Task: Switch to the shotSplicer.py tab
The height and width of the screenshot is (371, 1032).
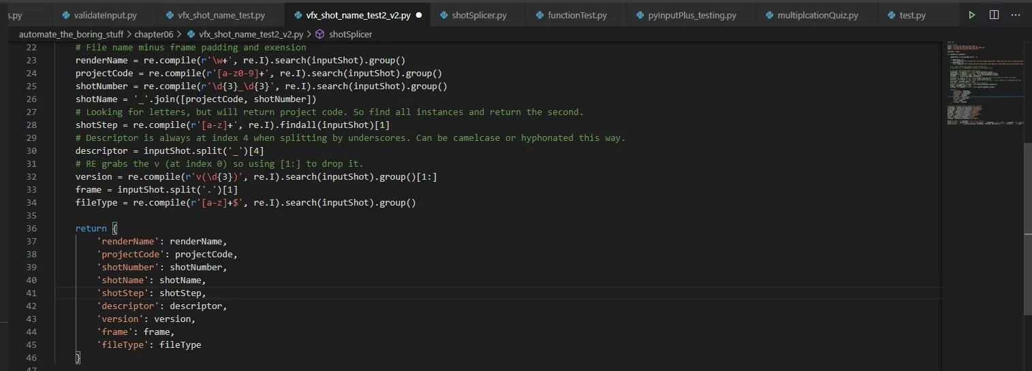Action: click(x=478, y=15)
